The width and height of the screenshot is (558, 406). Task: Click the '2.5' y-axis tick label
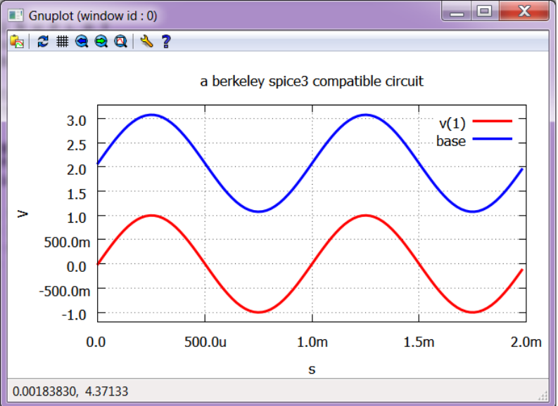76,145
